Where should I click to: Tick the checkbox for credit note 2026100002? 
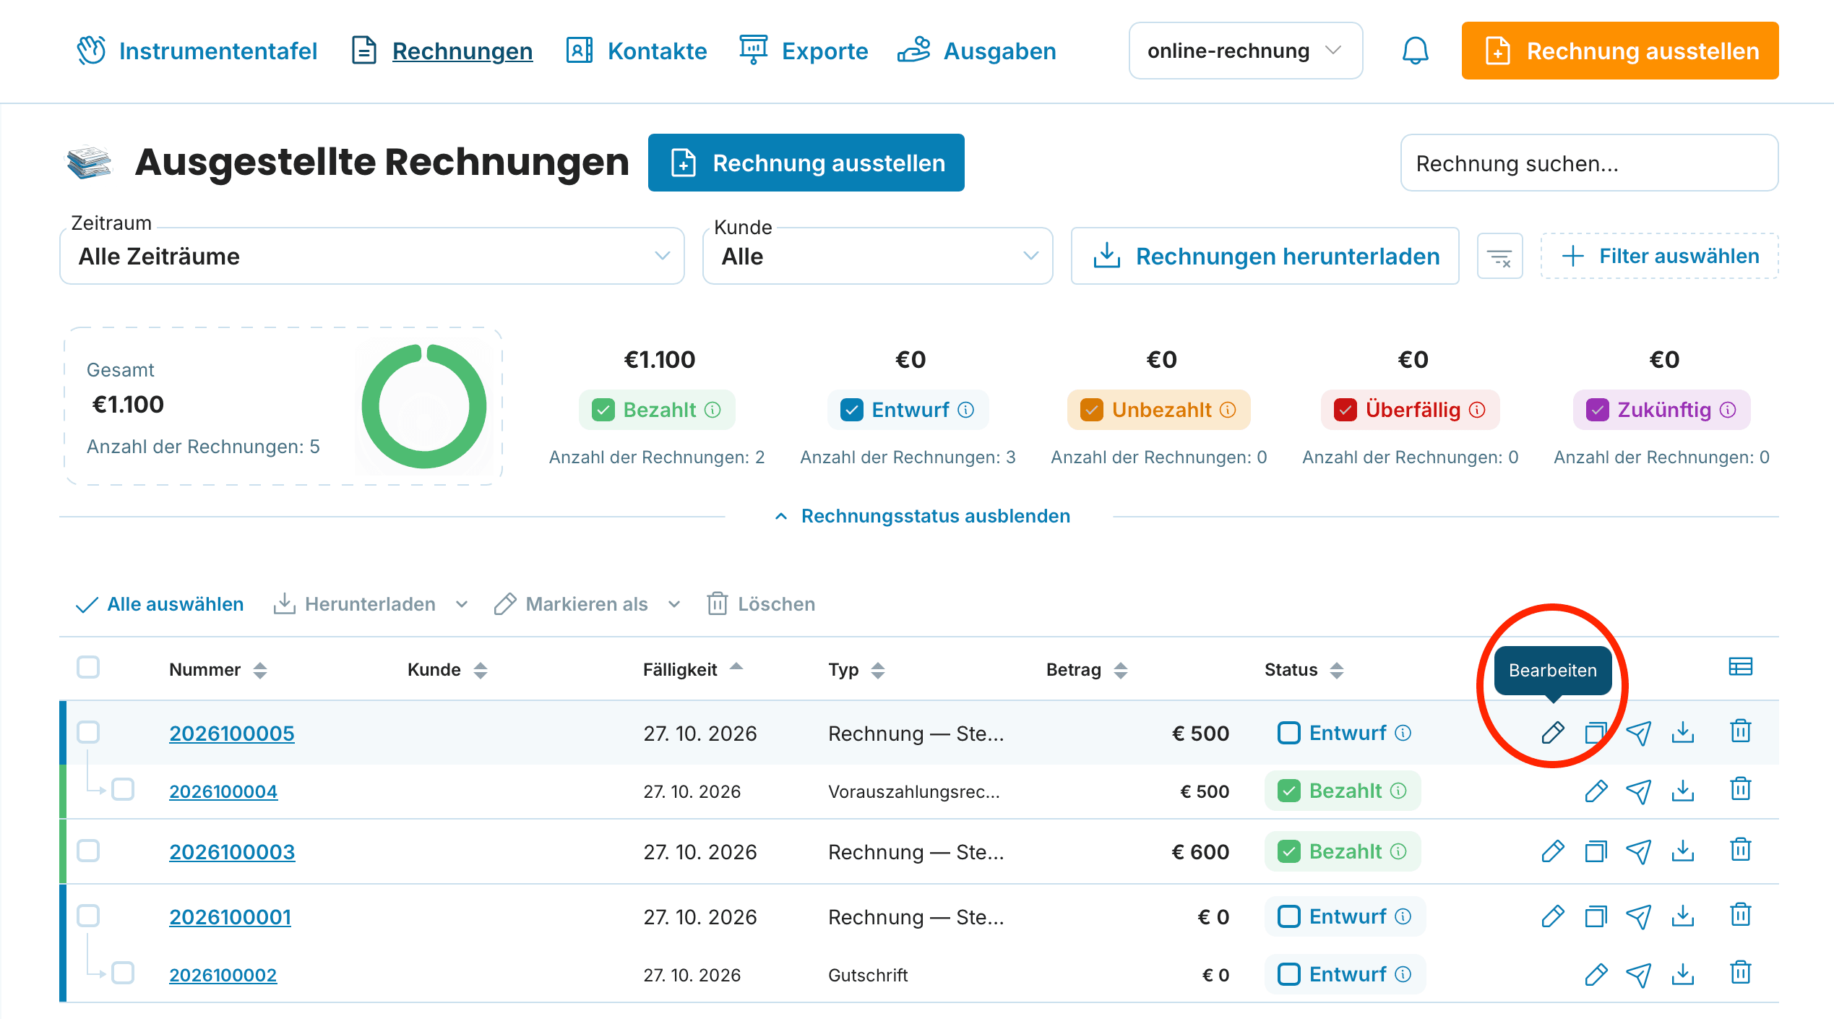[x=123, y=973]
